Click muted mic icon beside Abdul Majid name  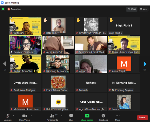tap(110, 71)
